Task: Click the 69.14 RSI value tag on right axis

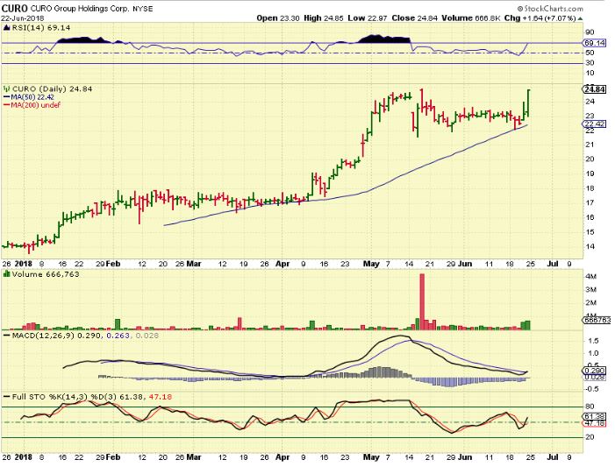Action: click(594, 43)
